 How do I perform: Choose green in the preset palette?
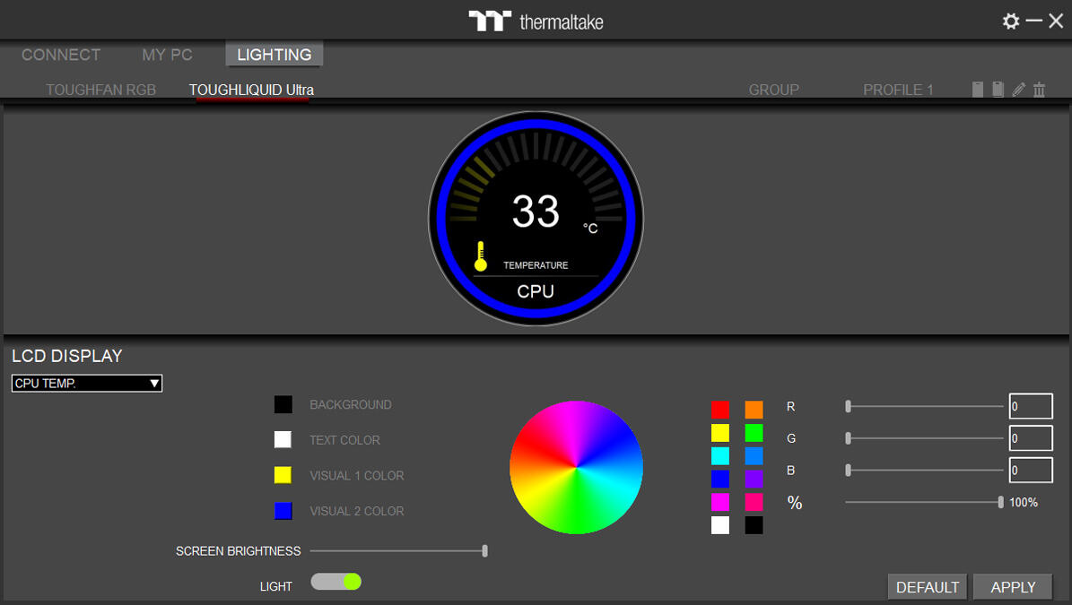754,433
